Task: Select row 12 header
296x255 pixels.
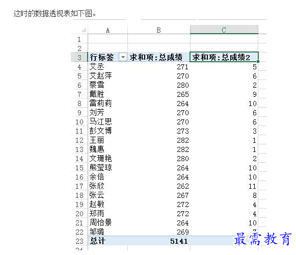Action: click(x=79, y=140)
